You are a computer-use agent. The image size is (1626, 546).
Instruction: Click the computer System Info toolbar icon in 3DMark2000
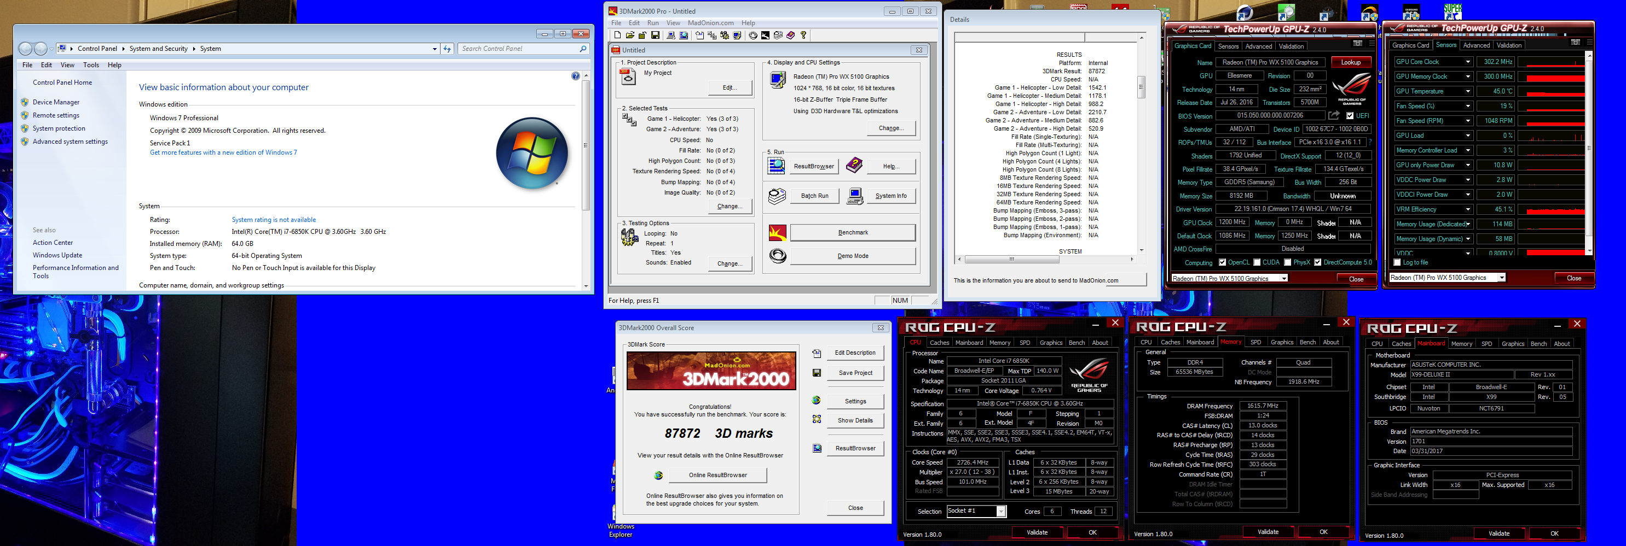tap(671, 36)
